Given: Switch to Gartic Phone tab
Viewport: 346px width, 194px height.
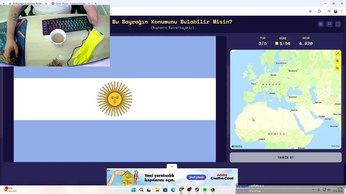Looking at the screenshot, I should 70,4.
